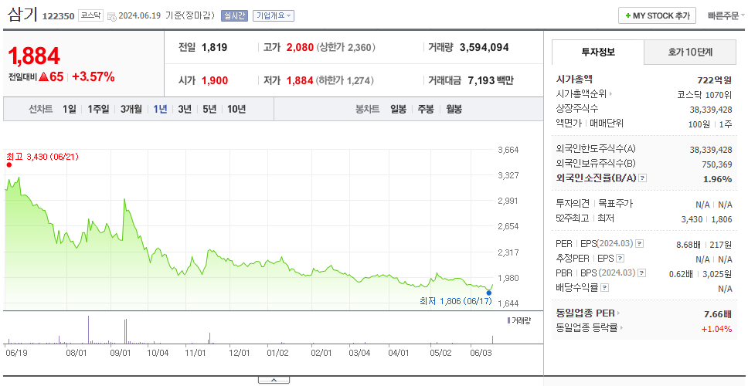This screenshot has width=748, height=386.
Task: Click the help icon beside PER EPS(2024.03)
Action: click(x=640, y=243)
